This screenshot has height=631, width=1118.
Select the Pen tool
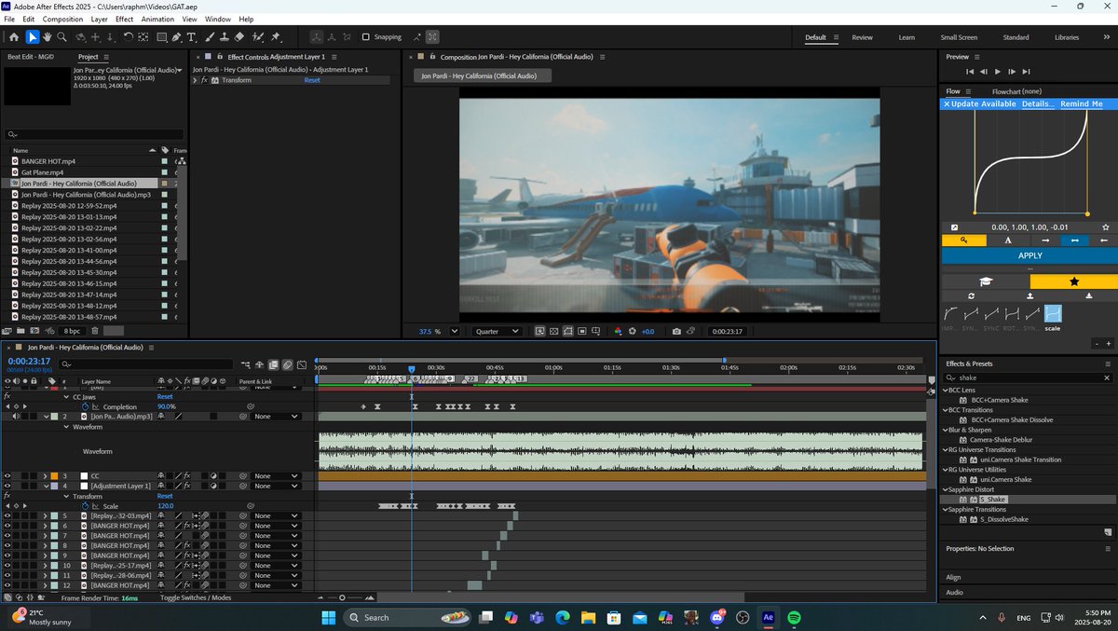[x=177, y=37]
